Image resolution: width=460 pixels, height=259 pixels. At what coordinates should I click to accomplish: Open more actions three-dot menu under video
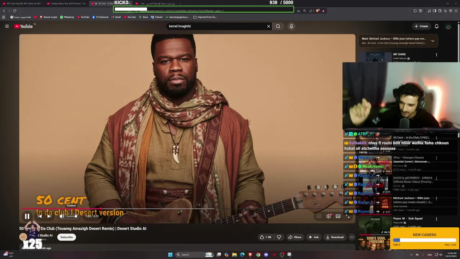352,237
